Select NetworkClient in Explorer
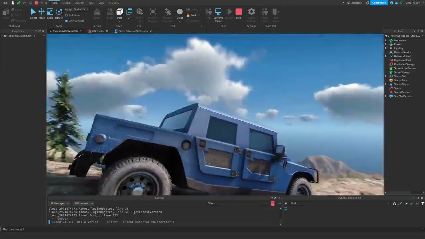 [402, 56]
